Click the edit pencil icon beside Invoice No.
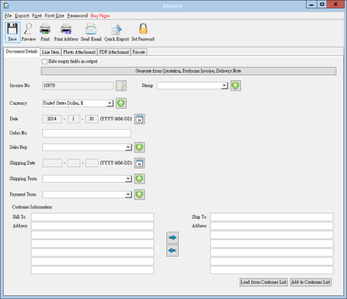 [121, 86]
